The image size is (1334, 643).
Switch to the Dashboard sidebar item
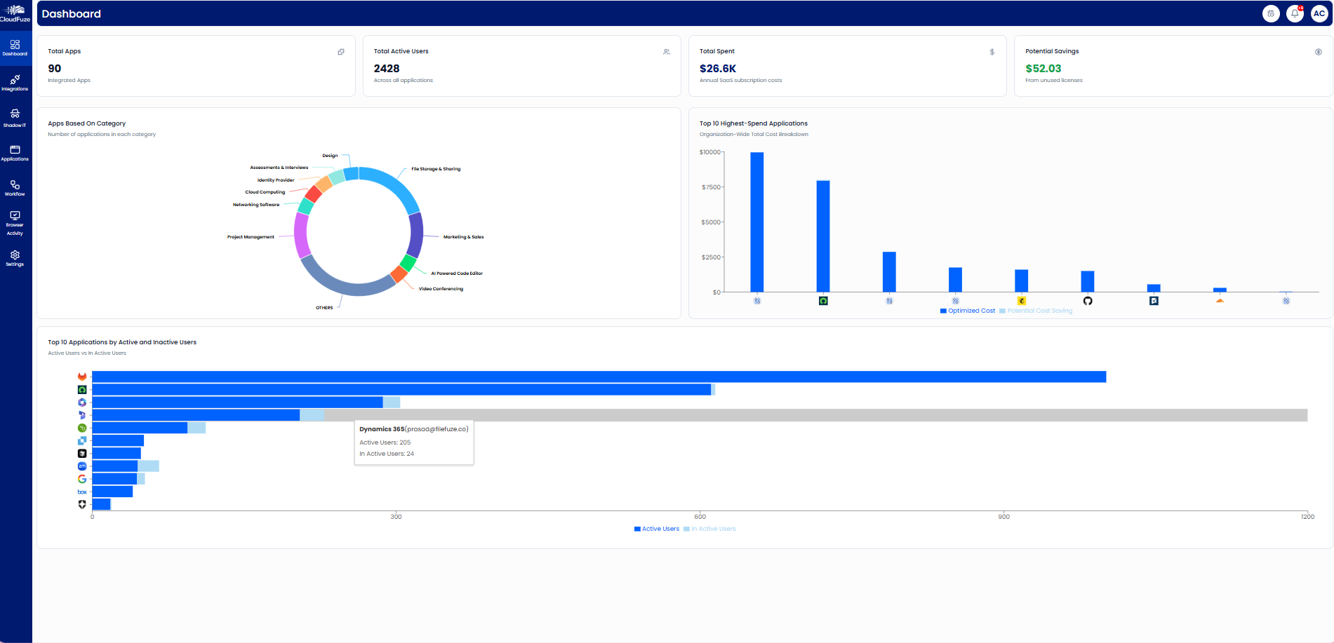15,48
